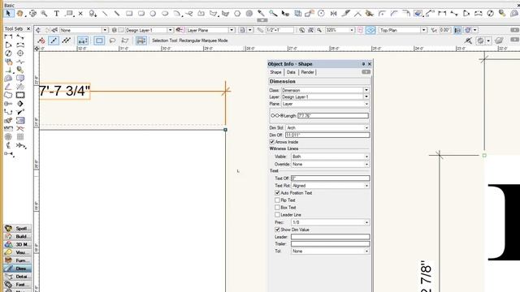Open the Building Shell tool set
The image size is (520, 292).
coord(18,236)
